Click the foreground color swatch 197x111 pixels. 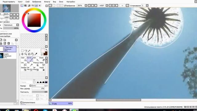(43, 51)
